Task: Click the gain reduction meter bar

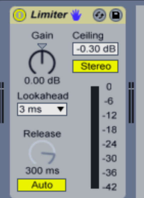Action: [95, 137]
